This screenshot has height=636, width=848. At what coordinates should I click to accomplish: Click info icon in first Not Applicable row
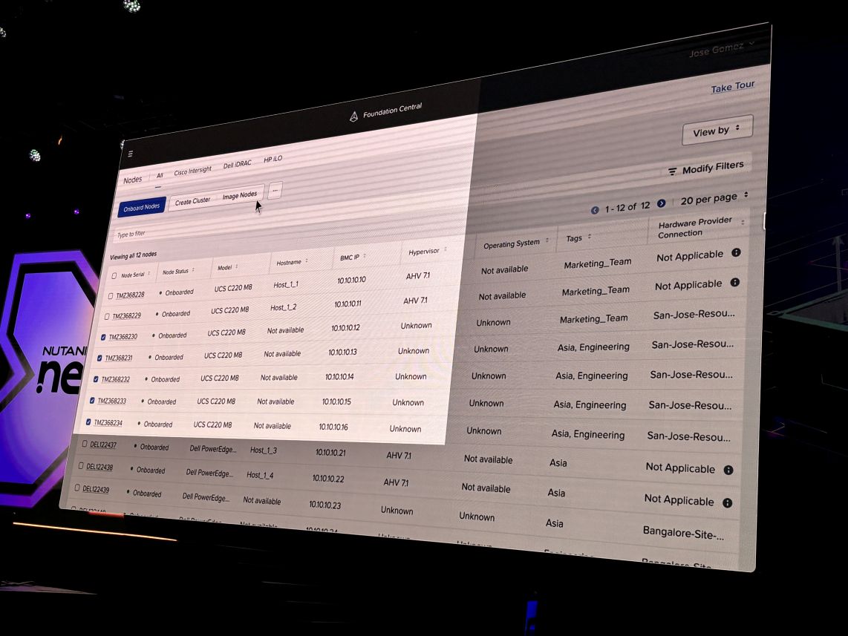pyautogui.click(x=736, y=253)
